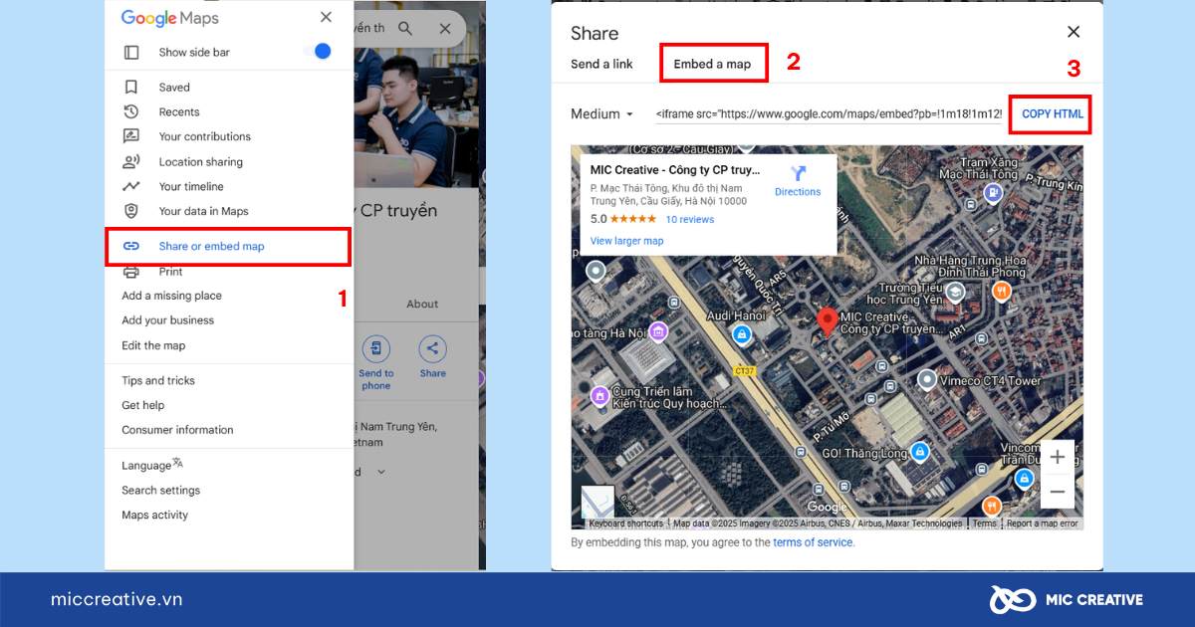The width and height of the screenshot is (1195, 627).
Task: Switch to Send a link tab
Action: point(601,64)
